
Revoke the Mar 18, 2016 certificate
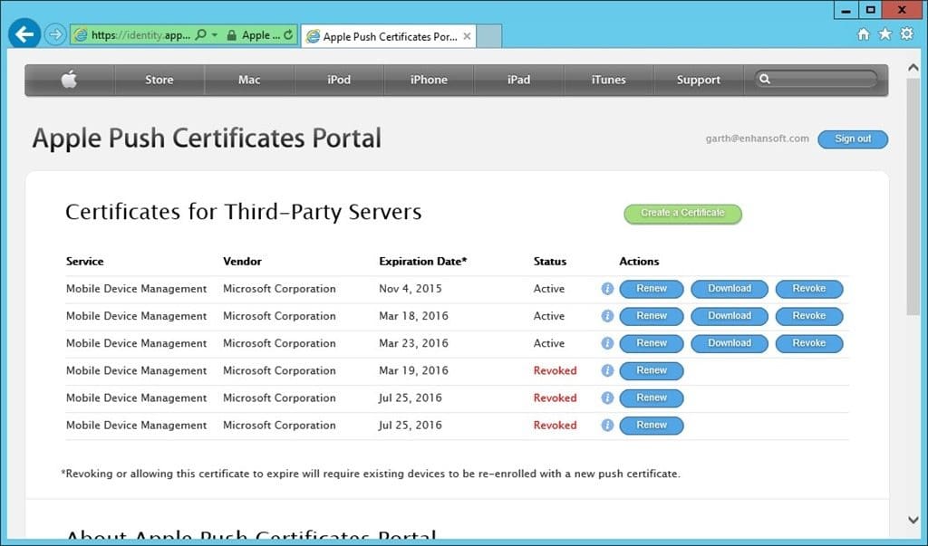[809, 316]
